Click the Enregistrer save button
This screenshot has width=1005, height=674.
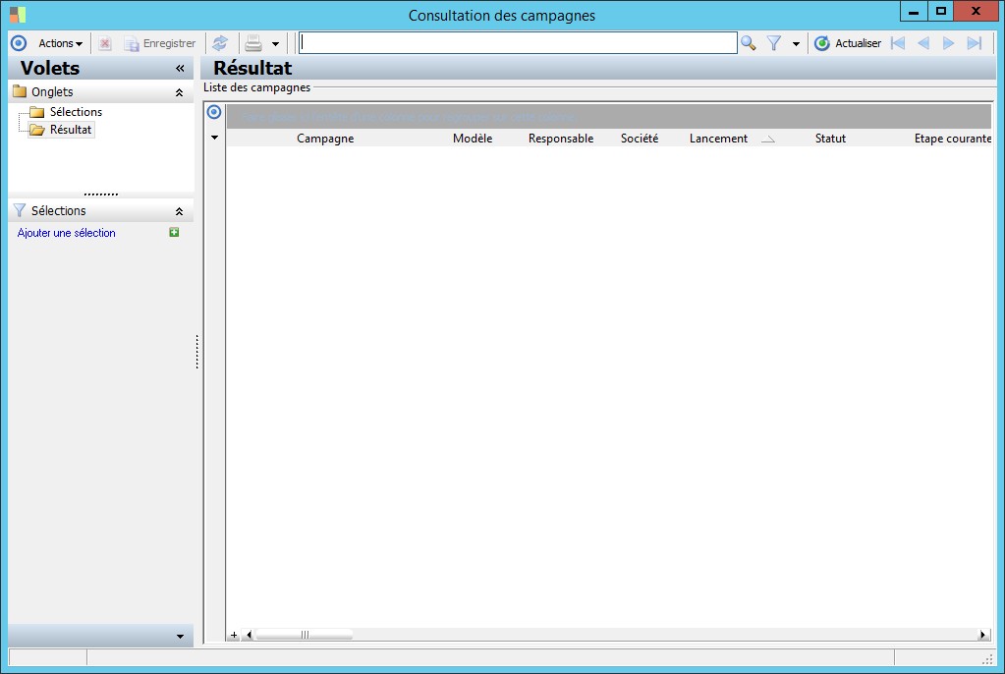[x=160, y=43]
